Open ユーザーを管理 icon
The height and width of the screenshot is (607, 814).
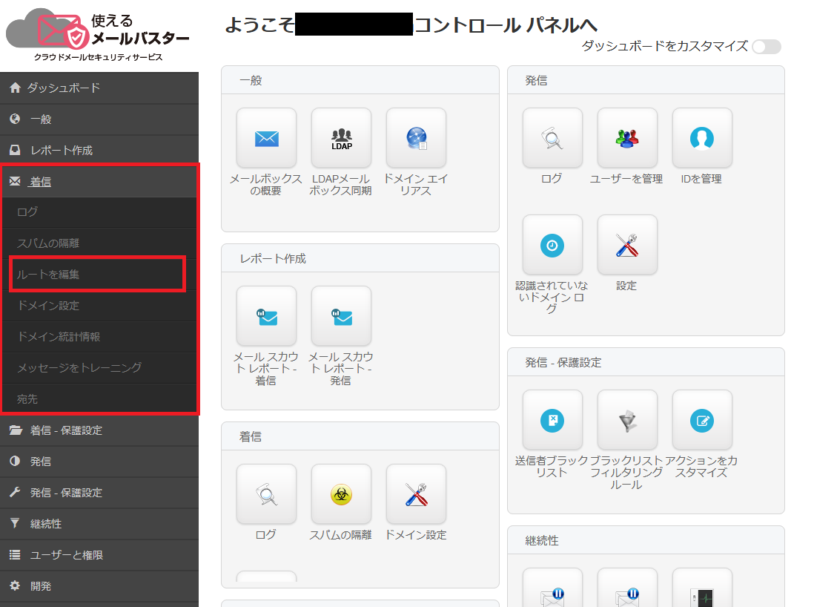(627, 138)
